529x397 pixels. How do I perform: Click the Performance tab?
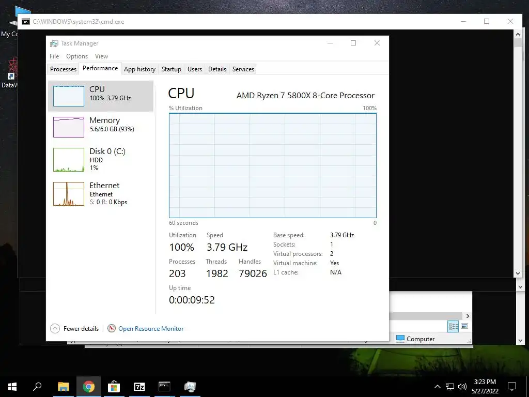(x=100, y=68)
